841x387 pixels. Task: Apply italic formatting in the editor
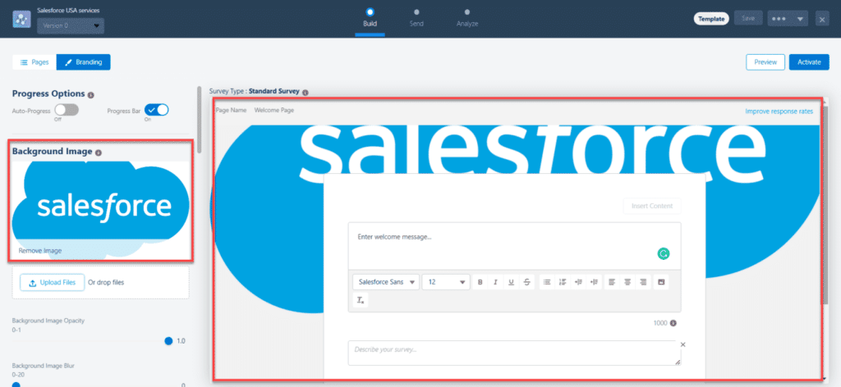(495, 282)
